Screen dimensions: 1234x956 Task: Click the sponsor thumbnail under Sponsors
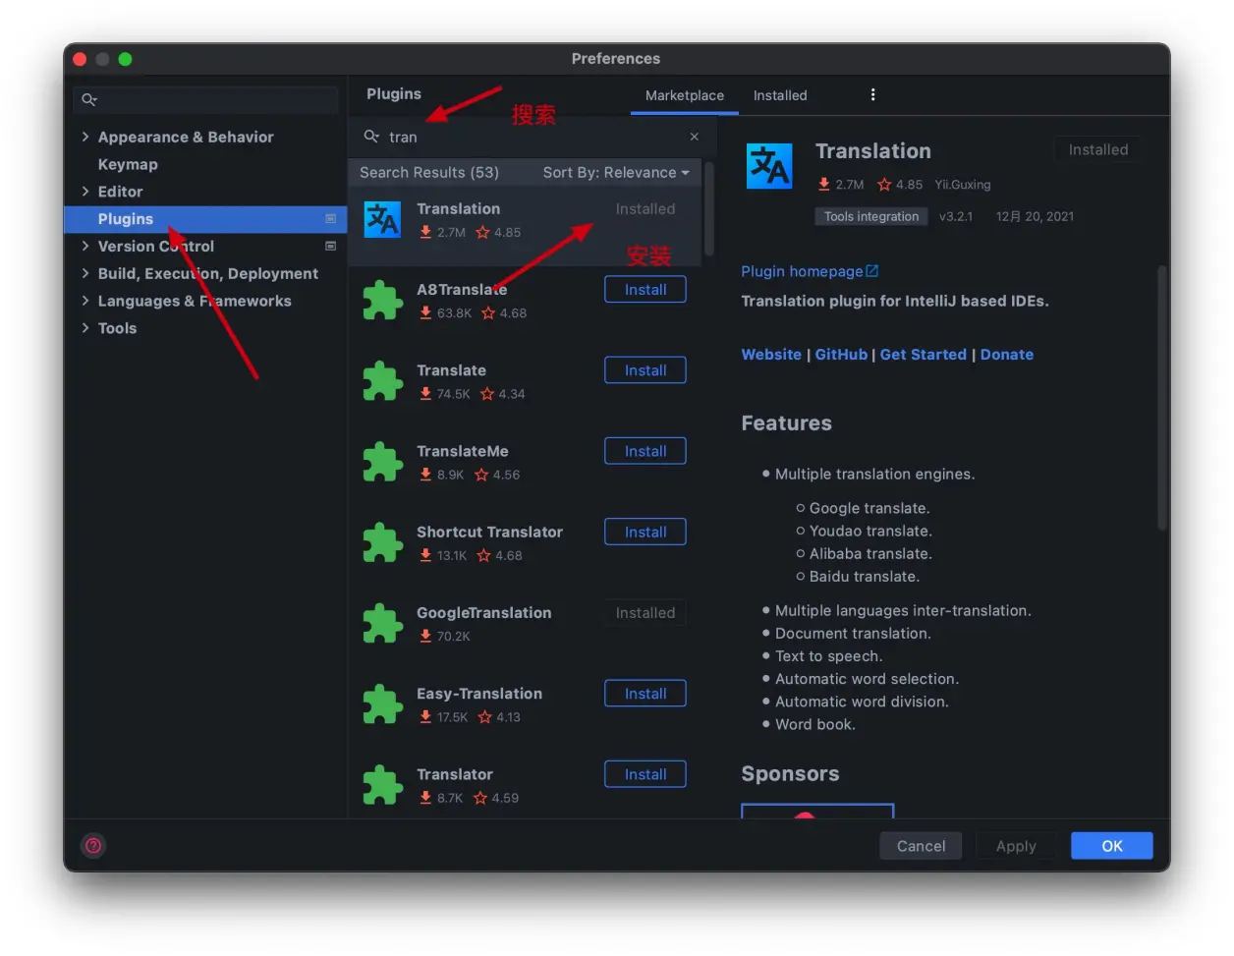click(817, 811)
